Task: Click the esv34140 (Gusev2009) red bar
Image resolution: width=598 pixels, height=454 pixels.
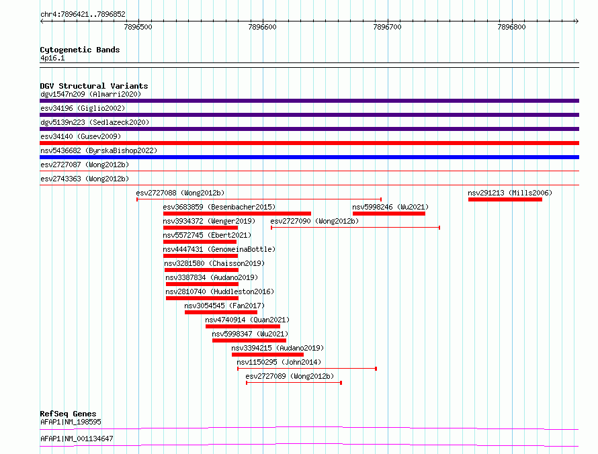Action: point(309,143)
